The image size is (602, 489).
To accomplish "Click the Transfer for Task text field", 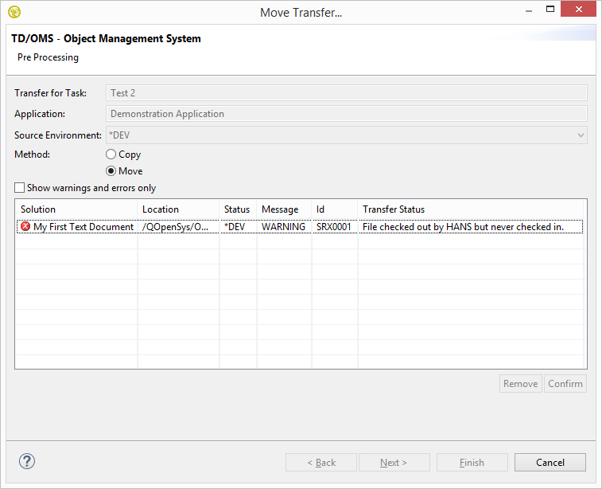I will click(346, 93).
